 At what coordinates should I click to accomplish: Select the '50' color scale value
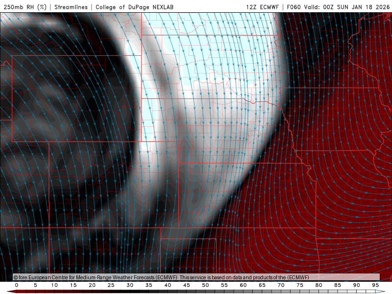205,285
